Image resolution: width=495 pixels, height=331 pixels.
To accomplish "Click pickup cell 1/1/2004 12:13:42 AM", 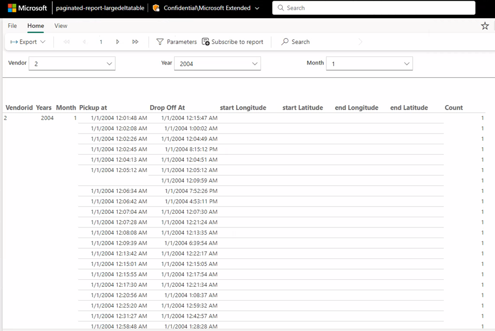I will point(119,253).
